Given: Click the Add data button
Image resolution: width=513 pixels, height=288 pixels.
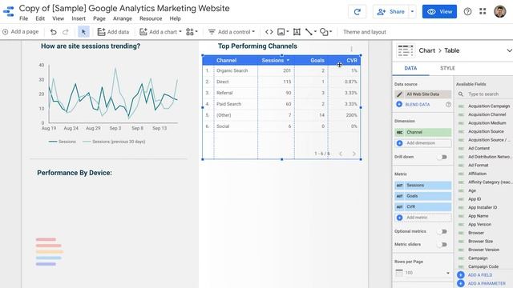Looking at the screenshot, I should point(113,32).
